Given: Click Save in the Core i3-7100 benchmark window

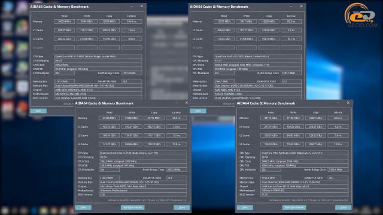Looking at the screenshot, I should [83, 207].
